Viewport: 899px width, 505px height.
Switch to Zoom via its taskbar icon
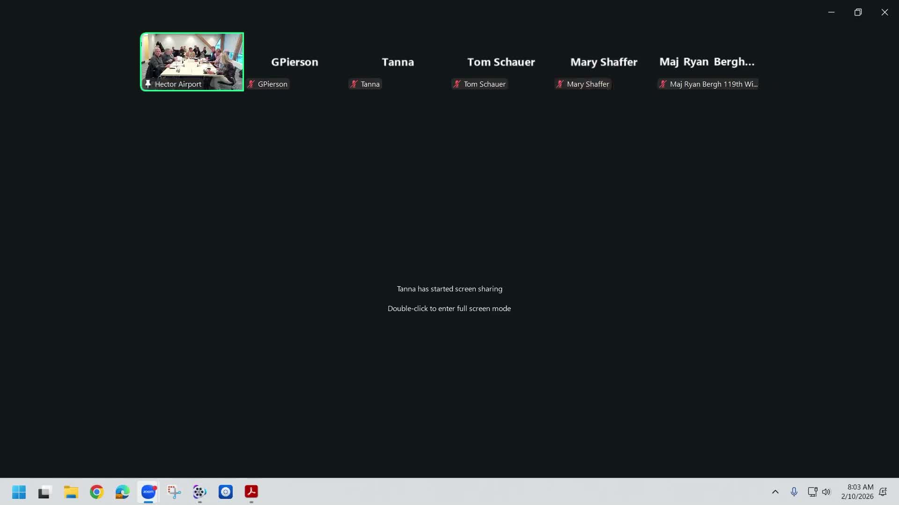tap(148, 492)
